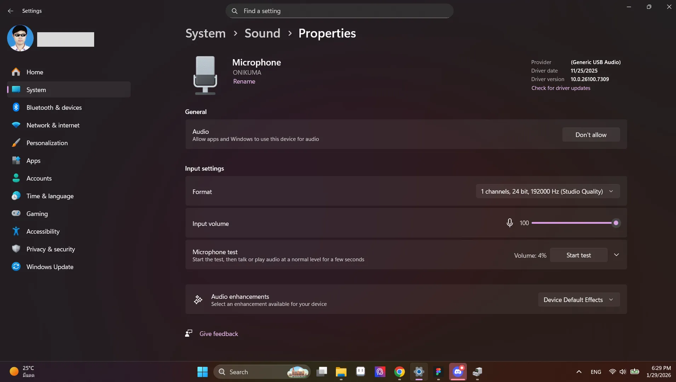This screenshot has height=382, width=676.
Task: Open Accounts settings
Action: [x=69, y=178]
